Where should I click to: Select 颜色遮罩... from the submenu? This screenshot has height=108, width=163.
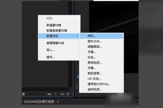point(94,73)
